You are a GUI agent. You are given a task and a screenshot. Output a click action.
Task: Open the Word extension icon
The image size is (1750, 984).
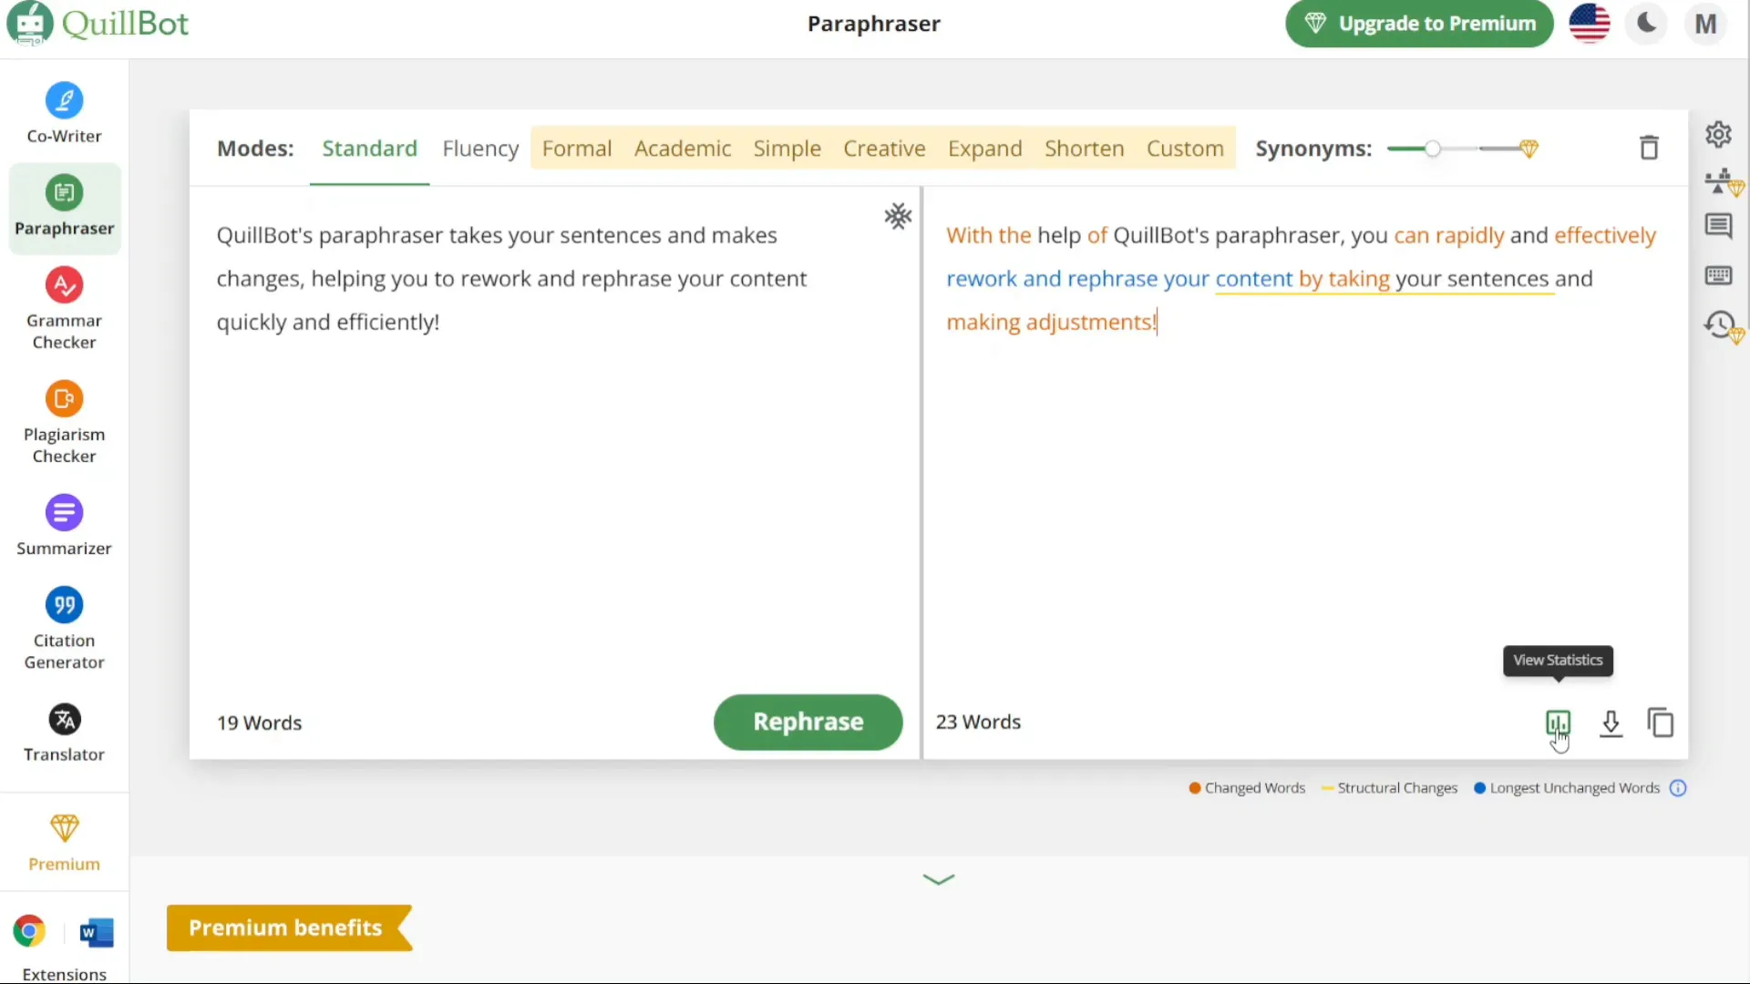97,932
